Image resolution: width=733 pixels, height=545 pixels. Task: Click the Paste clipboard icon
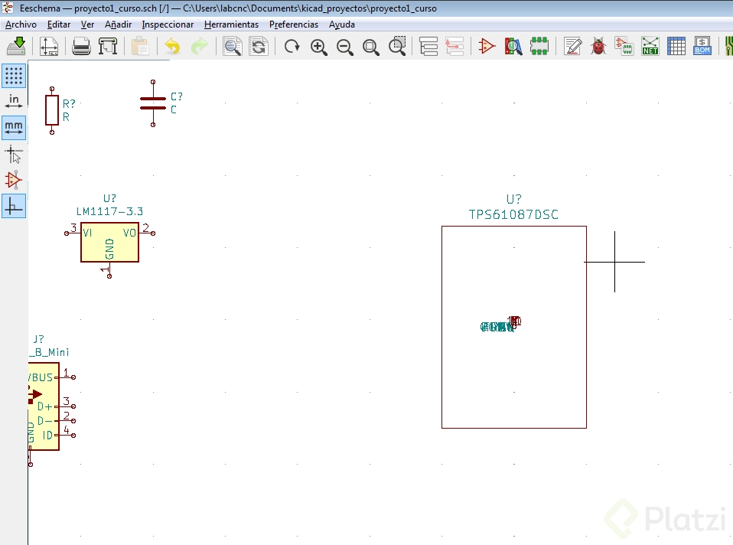(140, 47)
